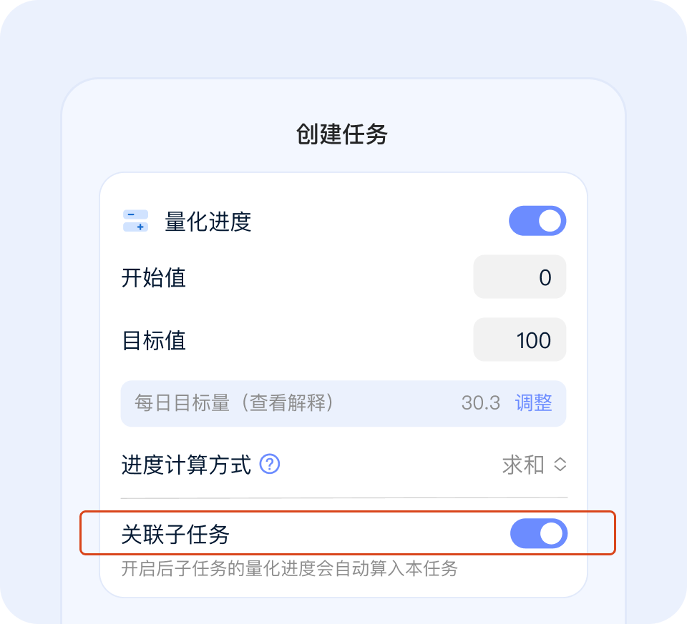Viewport: 687px width, 624px height.
Task: Open the 查看解释 explanation link
Action: [x=286, y=402]
